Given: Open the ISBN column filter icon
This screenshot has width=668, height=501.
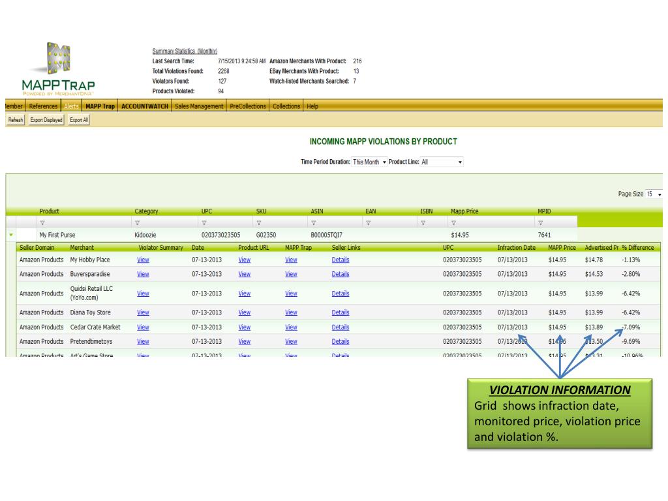Looking at the screenshot, I should coord(423,223).
